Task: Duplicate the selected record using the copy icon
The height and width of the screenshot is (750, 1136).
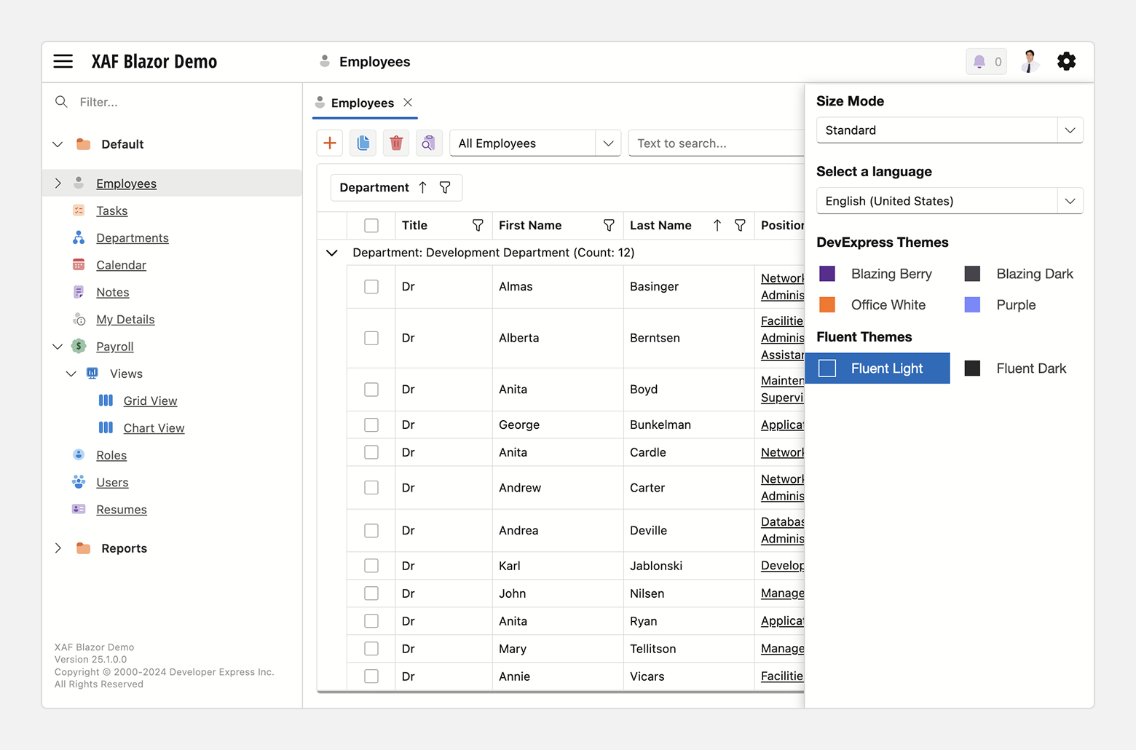Action: click(363, 143)
